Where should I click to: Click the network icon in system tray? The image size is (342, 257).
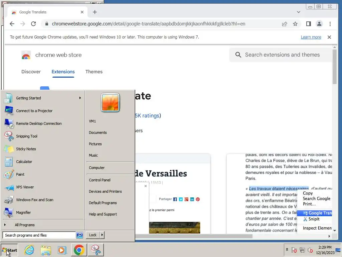[302, 250]
